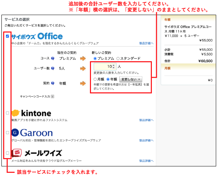Open 製品詳細へ link for サイボウズ Office
The height and width of the screenshot is (177, 218).
(146, 43)
